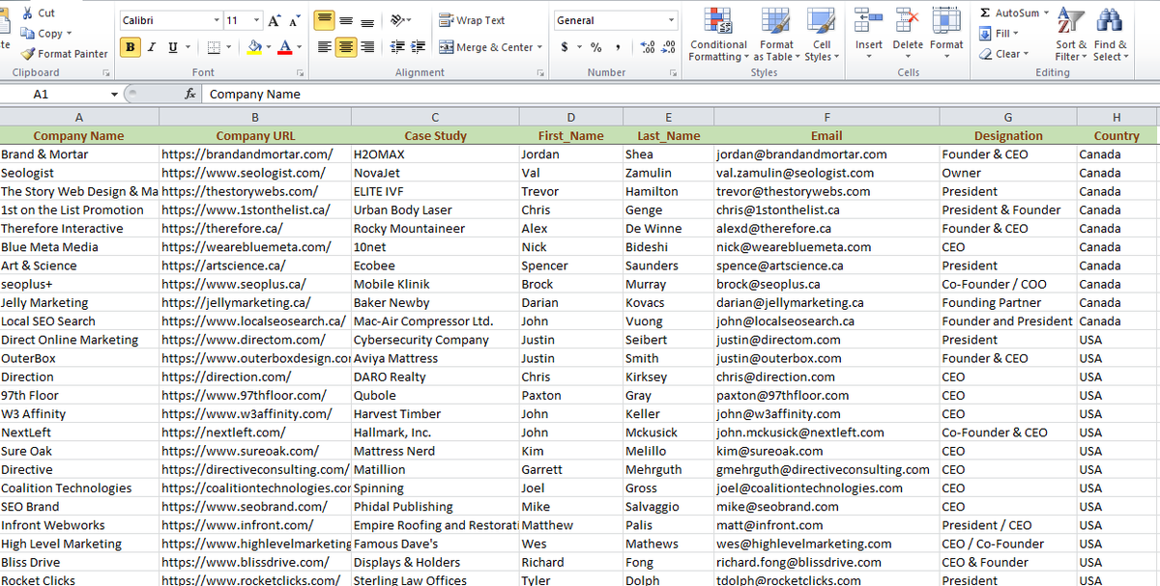Open the General number format dropdown
1160x586 pixels.
click(671, 20)
